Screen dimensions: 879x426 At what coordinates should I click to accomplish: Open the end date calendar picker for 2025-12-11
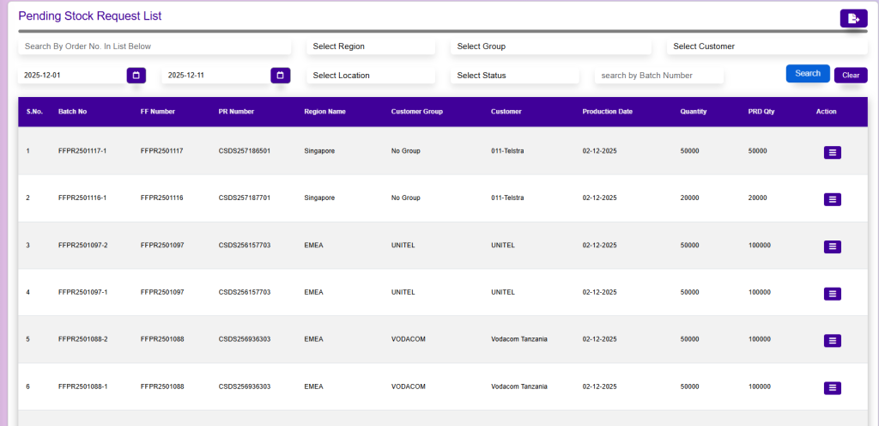pyautogui.click(x=280, y=76)
